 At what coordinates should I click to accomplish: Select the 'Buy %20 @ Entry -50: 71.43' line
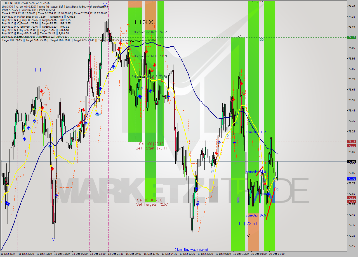[35, 33]
